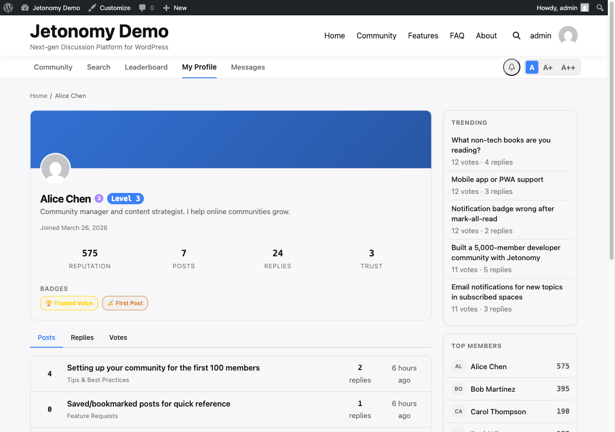Switch font size to A+
The height and width of the screenshot is (432, 615).
click(548, 67)
